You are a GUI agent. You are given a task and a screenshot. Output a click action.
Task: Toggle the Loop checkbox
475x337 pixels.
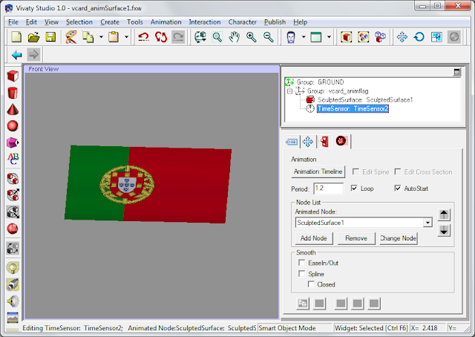pos(354,189)
